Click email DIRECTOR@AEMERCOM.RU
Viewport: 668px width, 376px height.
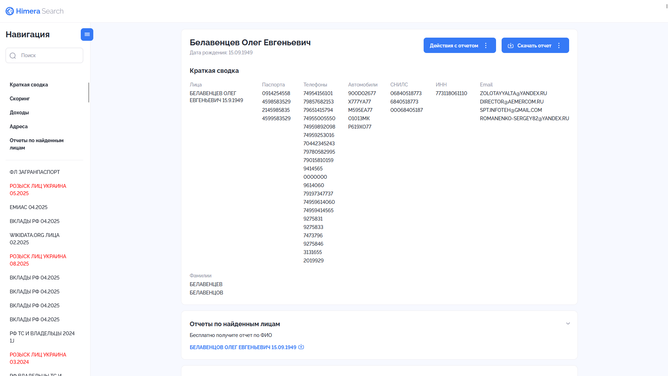[x=512, y=102]
